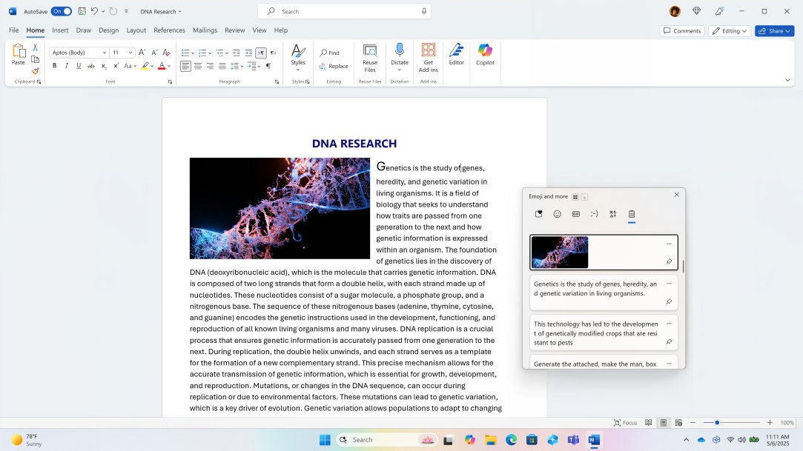
Task: Click Get Add-ins in the ribbon
Action: pyautogui.click(x=428, y=59)
